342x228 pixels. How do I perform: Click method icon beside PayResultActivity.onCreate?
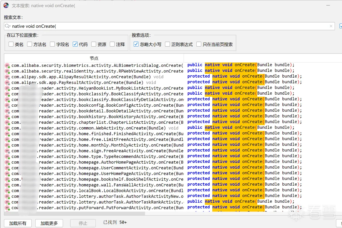point(7,83)
